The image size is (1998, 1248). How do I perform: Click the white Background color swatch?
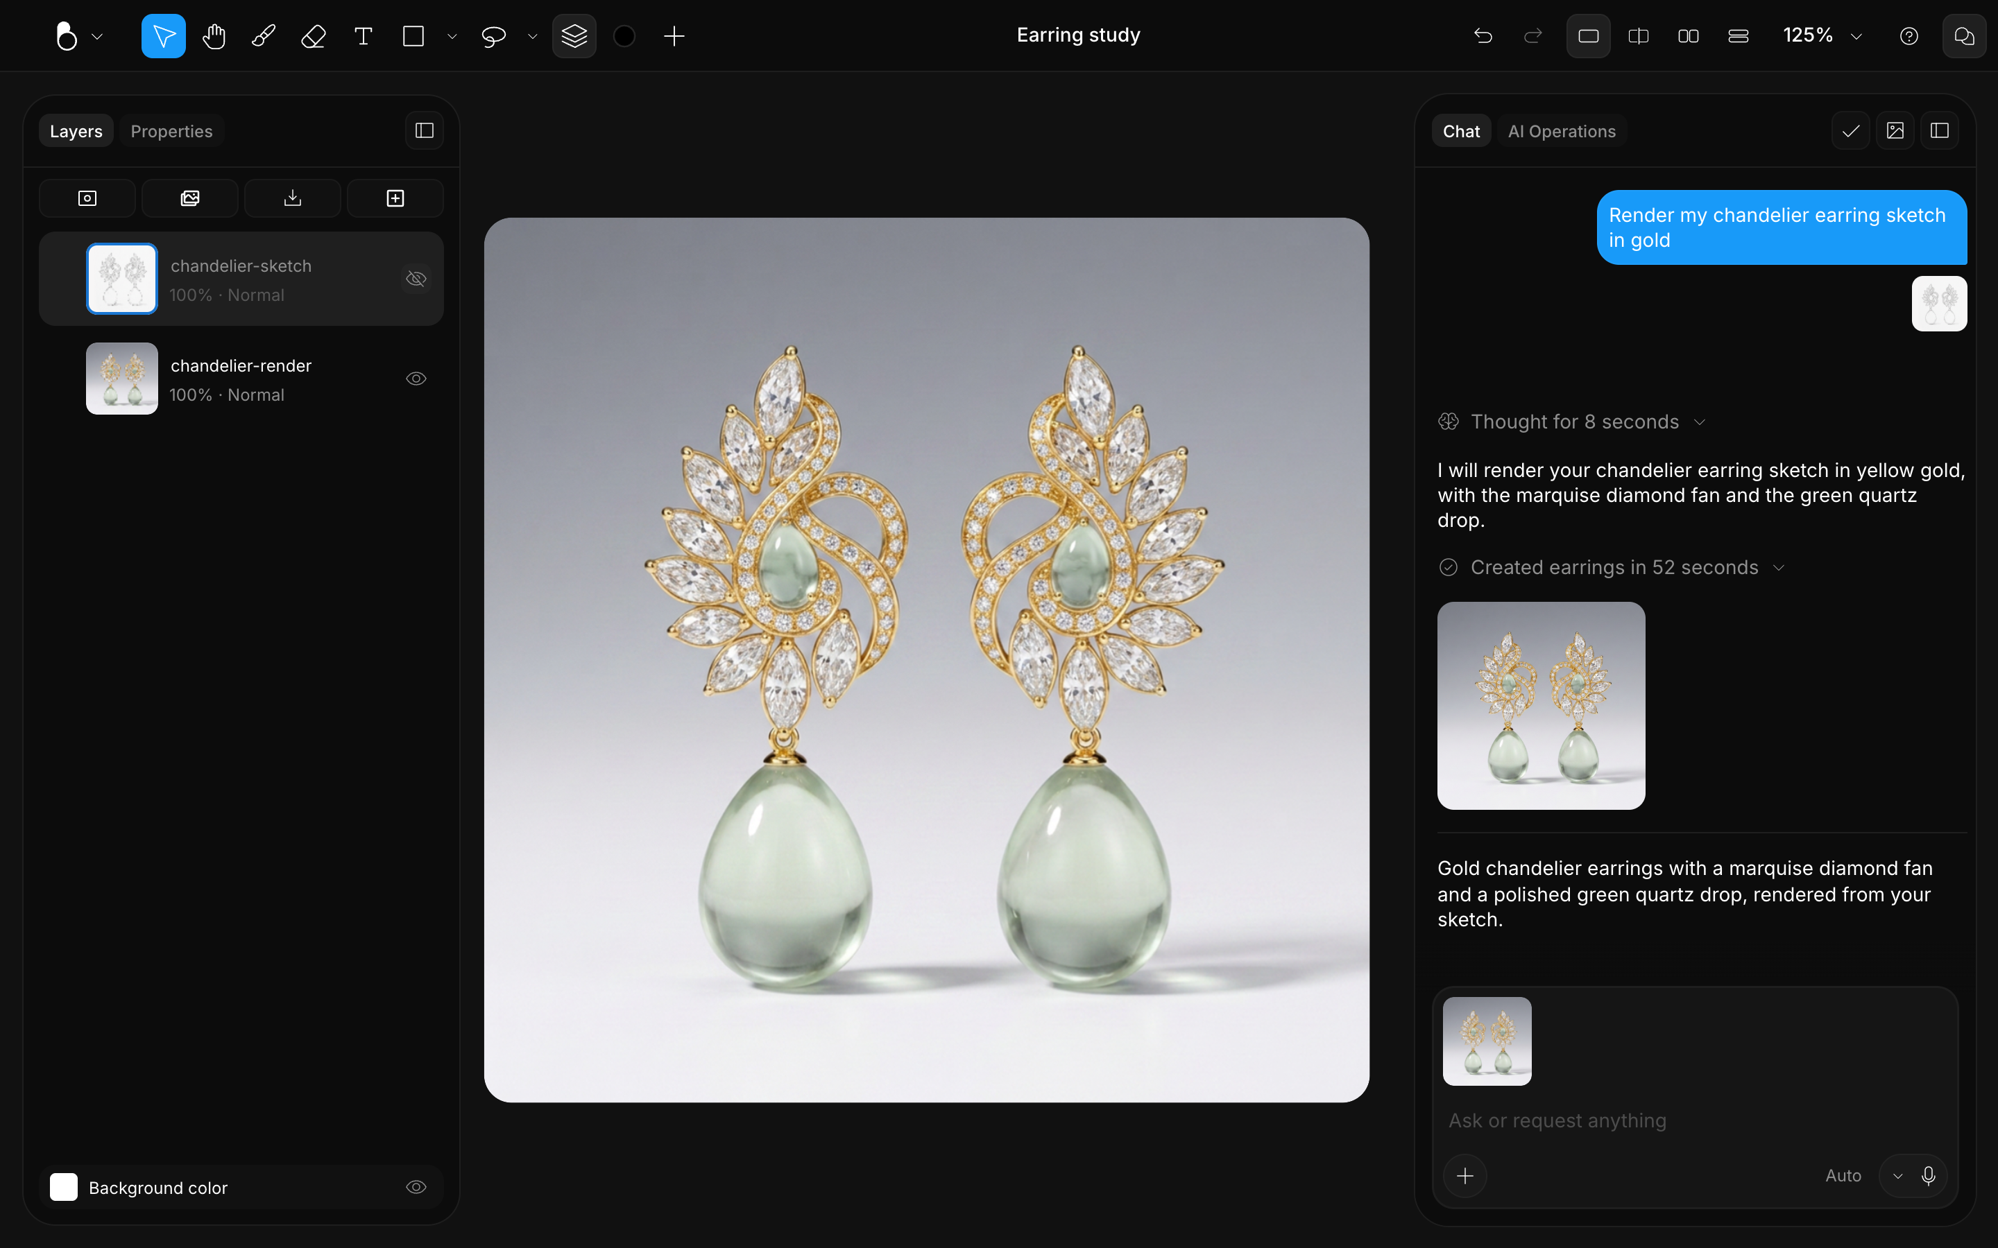tap(64, 1187)
